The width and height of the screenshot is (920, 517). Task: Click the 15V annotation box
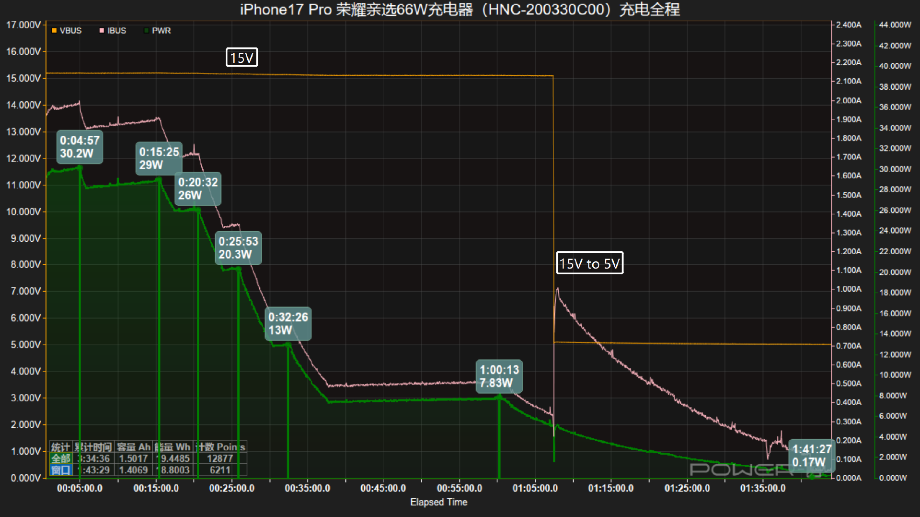click(x=242, y=58)
